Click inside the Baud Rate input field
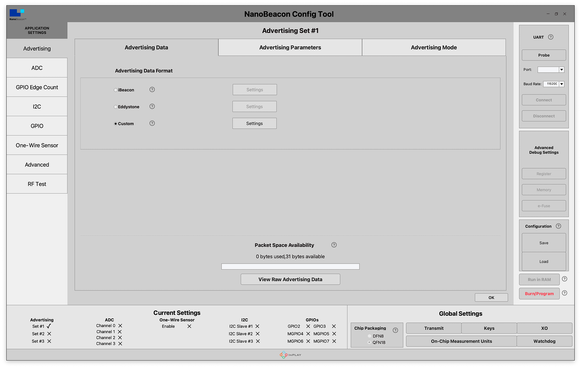The height and width of the screenshot is (368, 581). coord(551,84)
